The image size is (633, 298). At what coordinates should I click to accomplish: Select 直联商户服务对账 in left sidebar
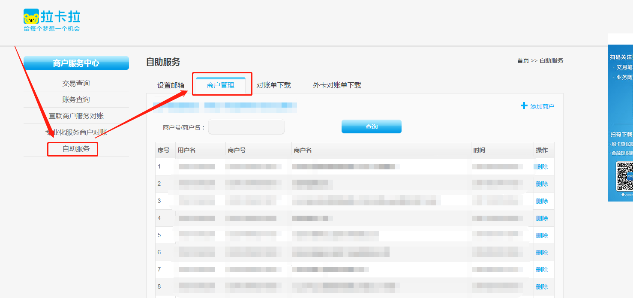[x=76, y=116]
